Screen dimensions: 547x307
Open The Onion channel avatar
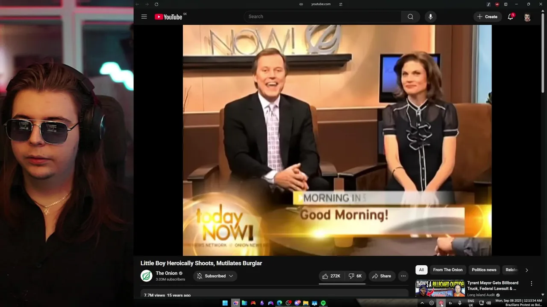click(x=147, y=276)
